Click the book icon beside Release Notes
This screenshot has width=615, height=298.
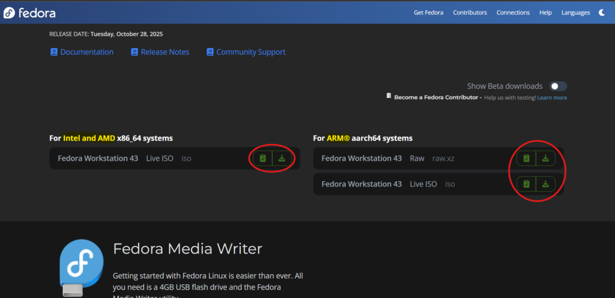[135, 52]
